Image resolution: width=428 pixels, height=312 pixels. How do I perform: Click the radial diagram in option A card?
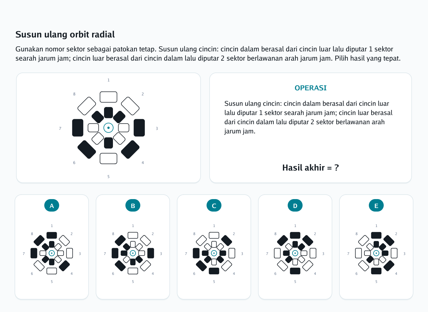[52, 253]
